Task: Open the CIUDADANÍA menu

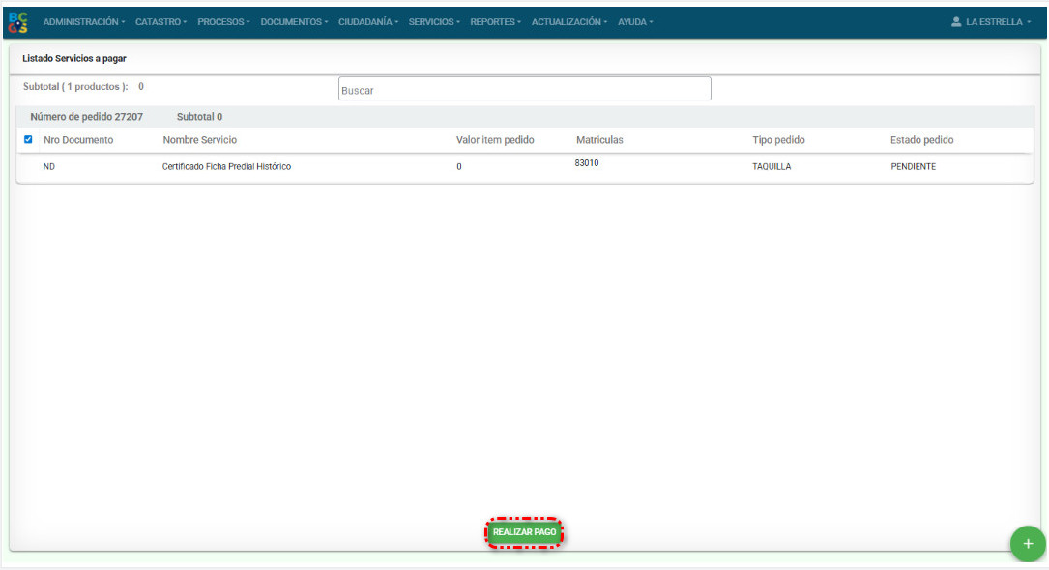Action: pyautogui.click(x=367, y=22)
